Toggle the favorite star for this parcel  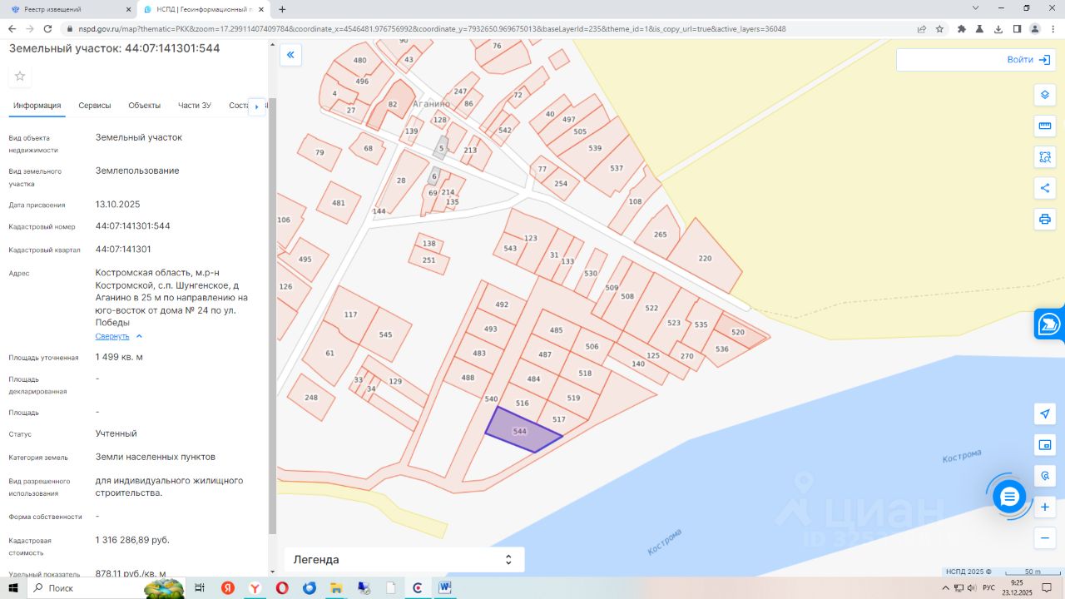click(x=20, y=77)
